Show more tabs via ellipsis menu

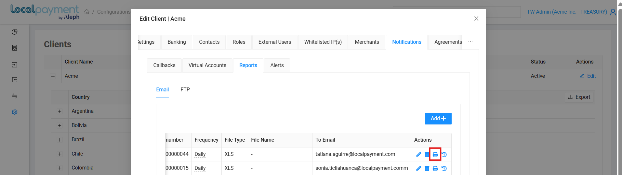470,42
